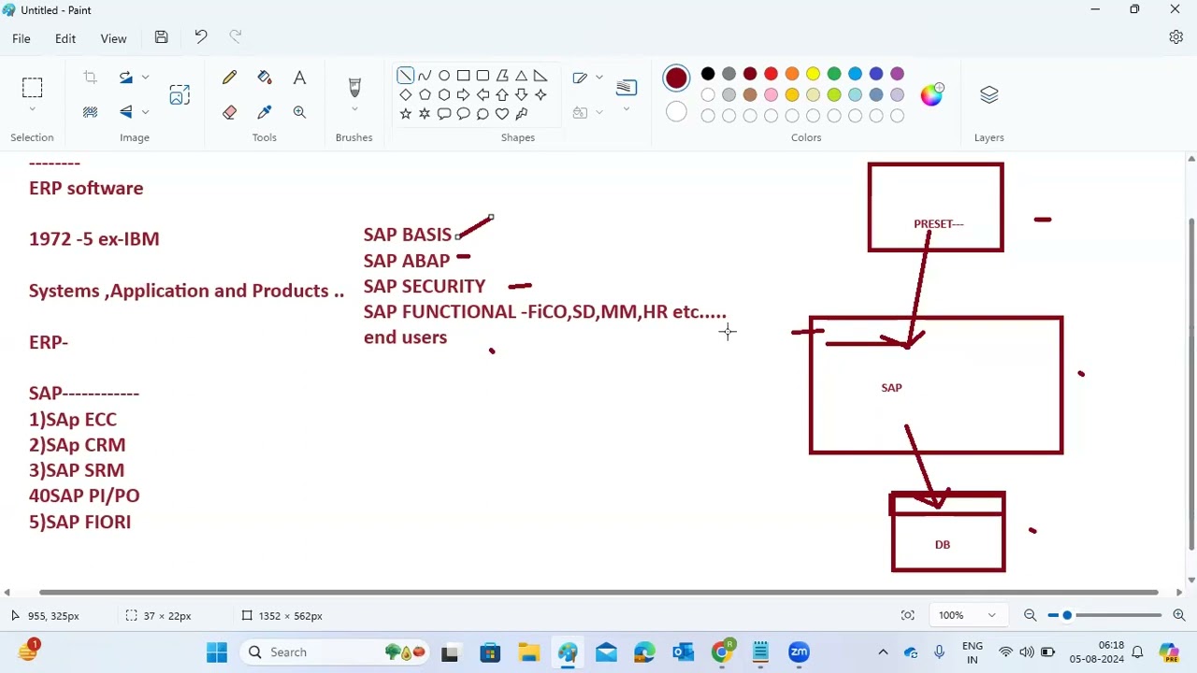Select the Magnifier tool
1197x673 pixels.
(x=299, y=112)
